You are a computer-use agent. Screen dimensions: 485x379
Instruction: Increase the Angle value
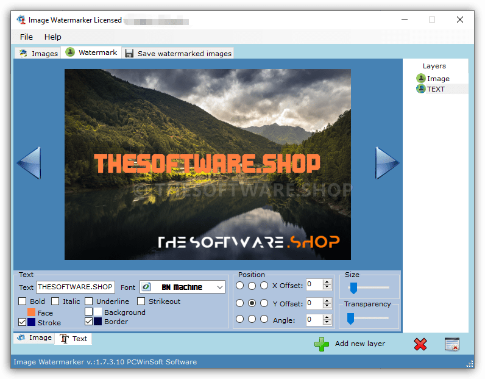327,317
